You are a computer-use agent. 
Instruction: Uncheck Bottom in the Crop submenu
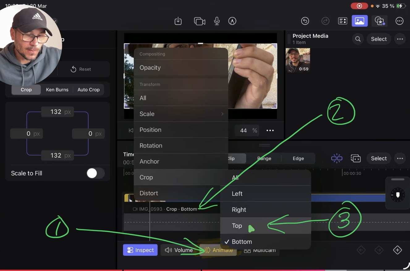(242, 242)
